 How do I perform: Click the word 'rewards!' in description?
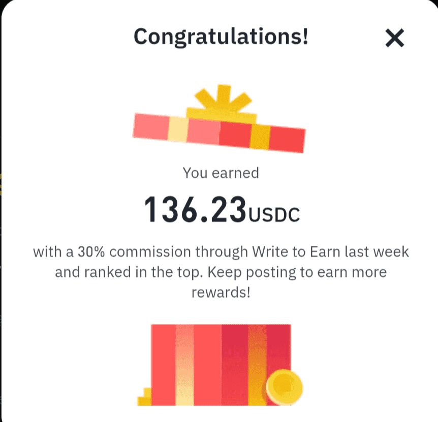[221, 293]
